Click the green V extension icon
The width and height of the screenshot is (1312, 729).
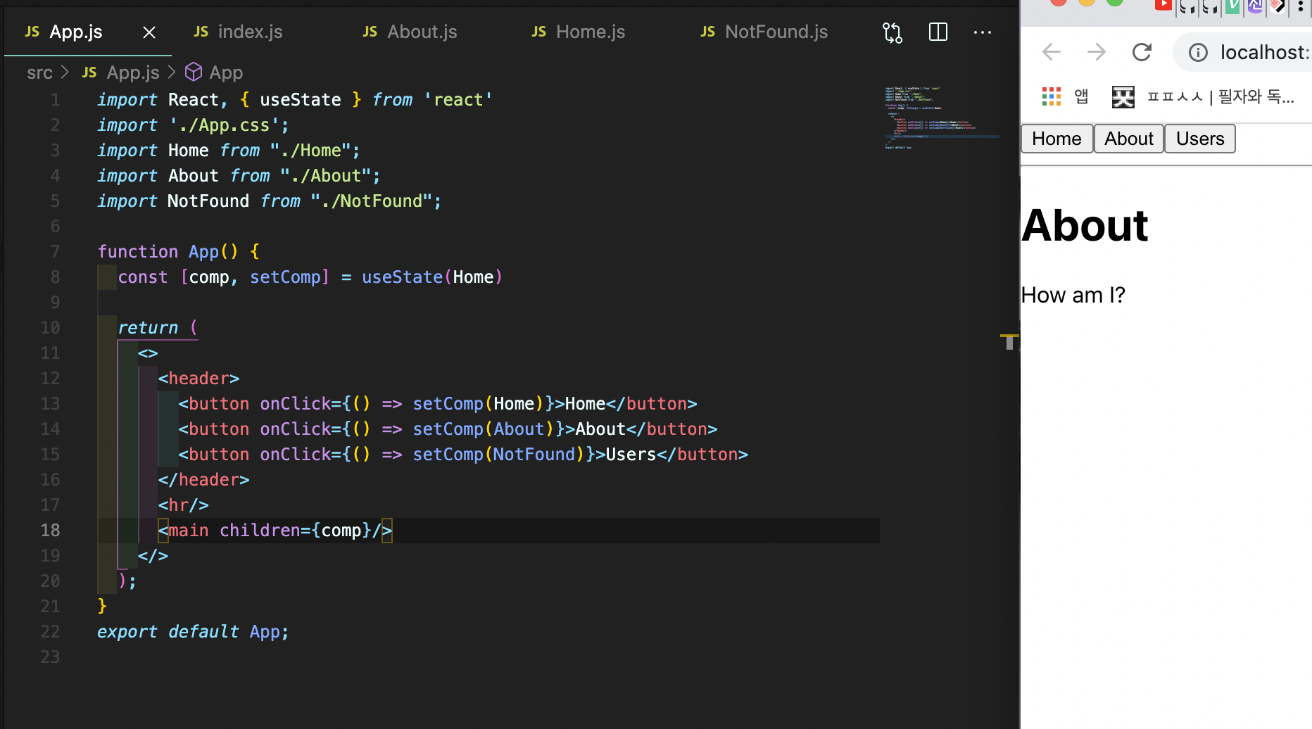click(x=1232, y=7)
